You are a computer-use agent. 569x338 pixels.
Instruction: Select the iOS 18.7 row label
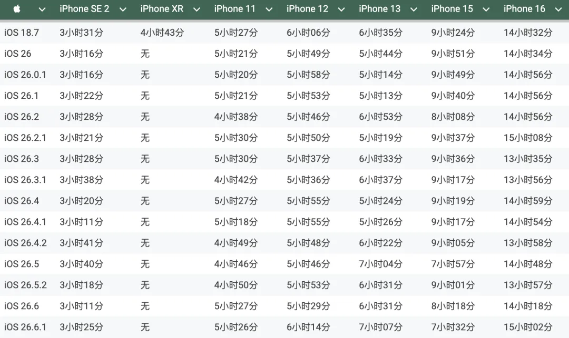[22, 33]
